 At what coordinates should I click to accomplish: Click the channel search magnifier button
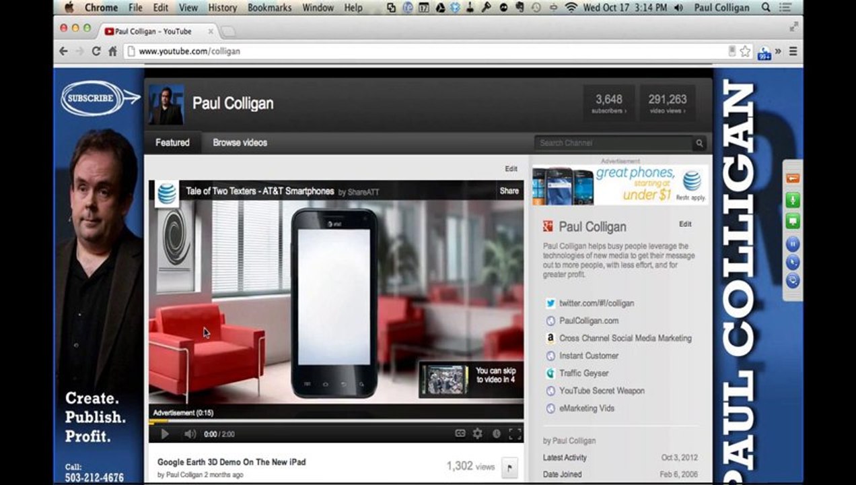[699, 143]
